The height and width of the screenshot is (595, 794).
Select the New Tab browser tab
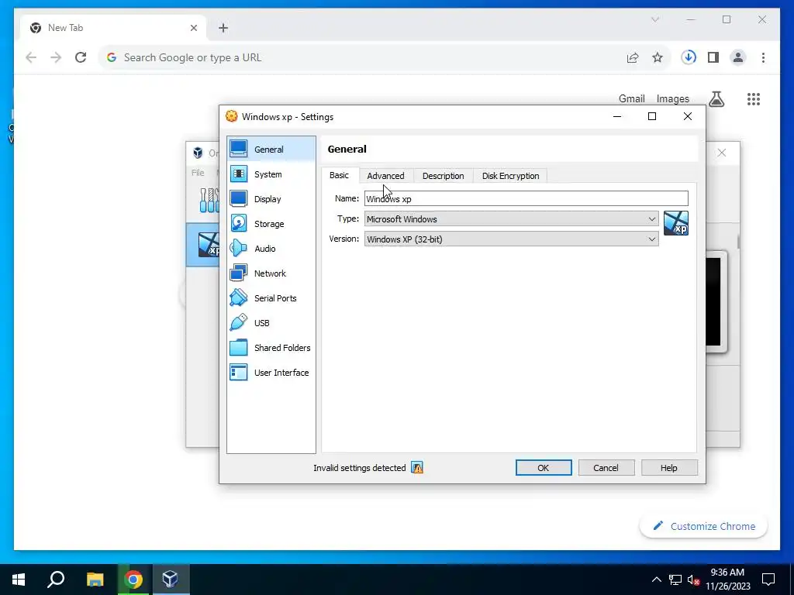113,28
